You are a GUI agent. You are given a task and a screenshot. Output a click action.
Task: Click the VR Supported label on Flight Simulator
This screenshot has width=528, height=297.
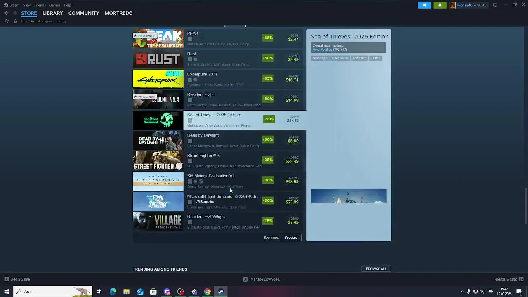click(x=205, y=202)
